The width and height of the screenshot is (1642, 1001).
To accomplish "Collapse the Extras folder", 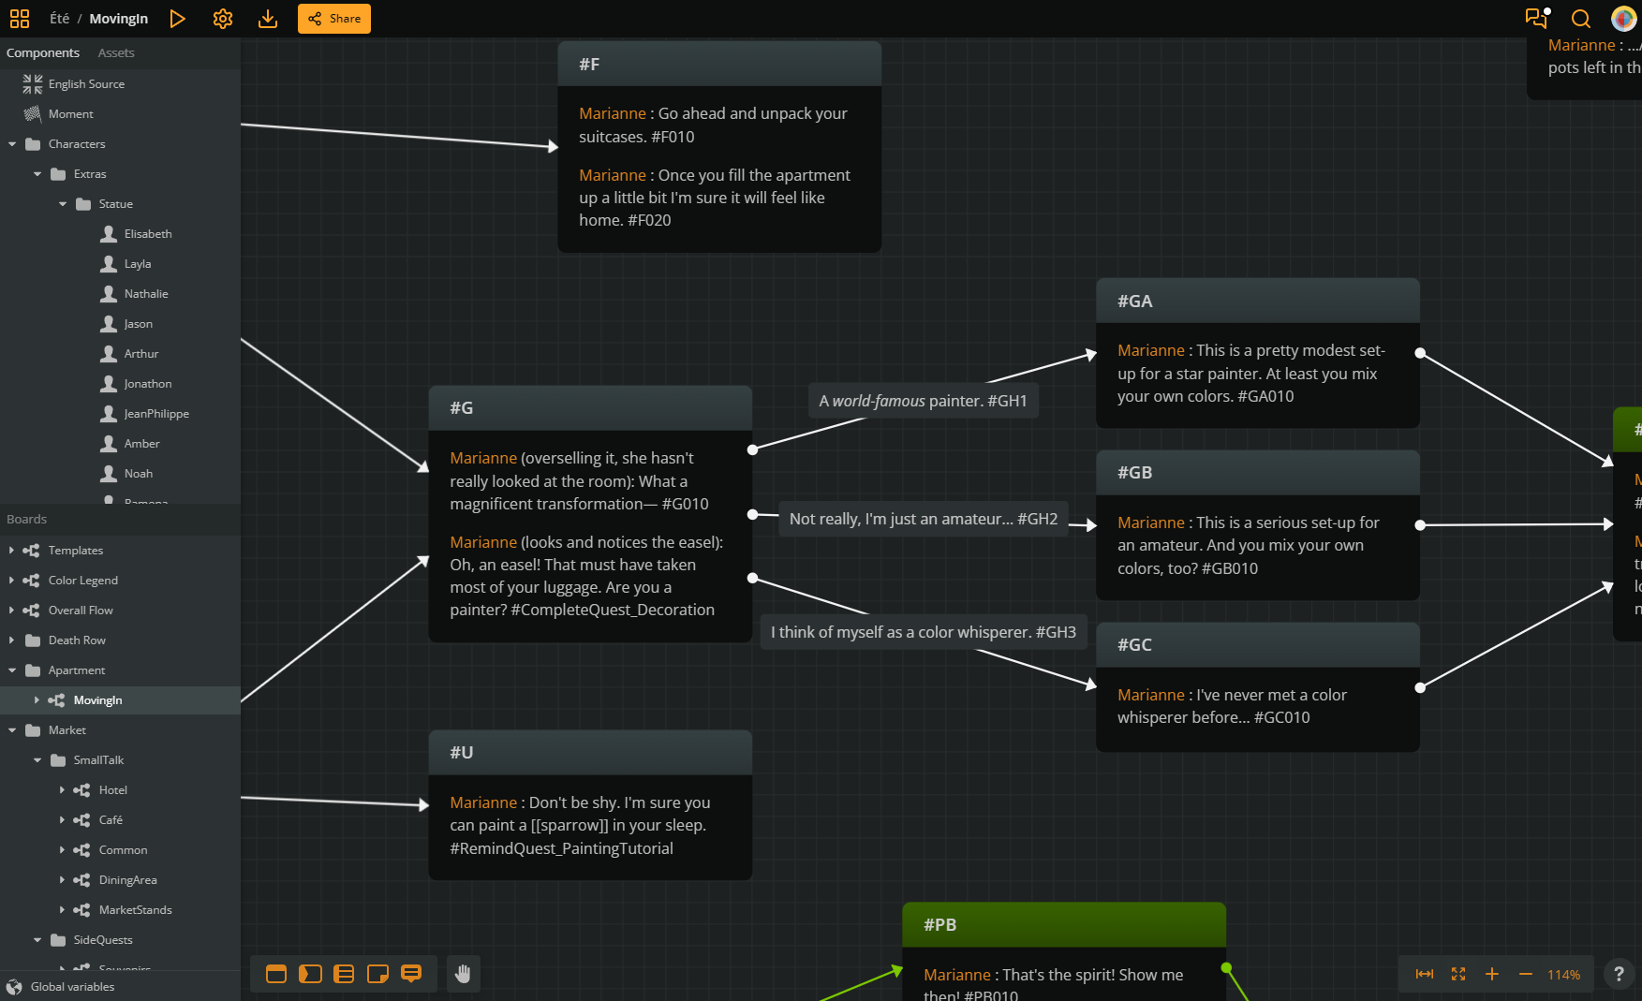I will 37,174.
